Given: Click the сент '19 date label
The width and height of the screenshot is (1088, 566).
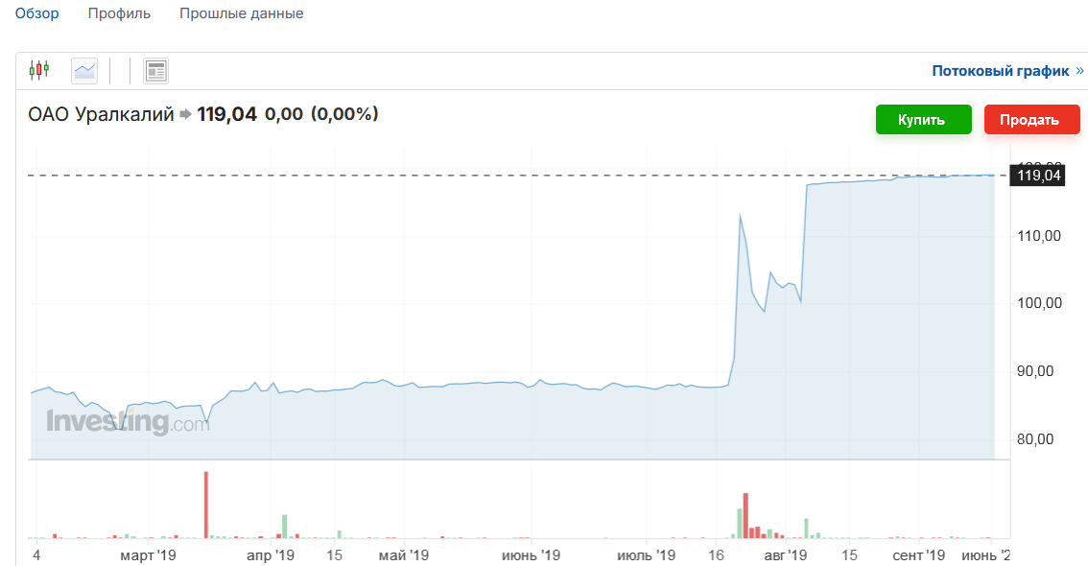Looking at the screenshot, I should 919,555.
